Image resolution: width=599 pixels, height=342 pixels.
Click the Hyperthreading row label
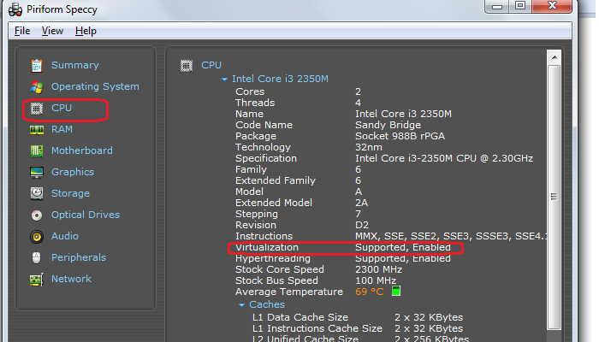click(x=273, y=258)
